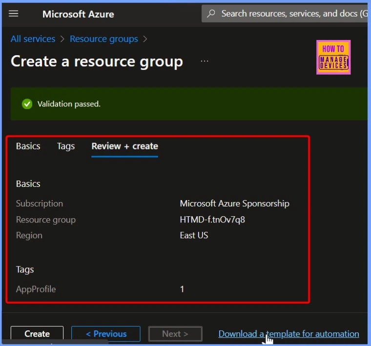371x346 pixels.
Task: Click the Basics section heading
Action: pyautogui.click(x=28, y=184)
